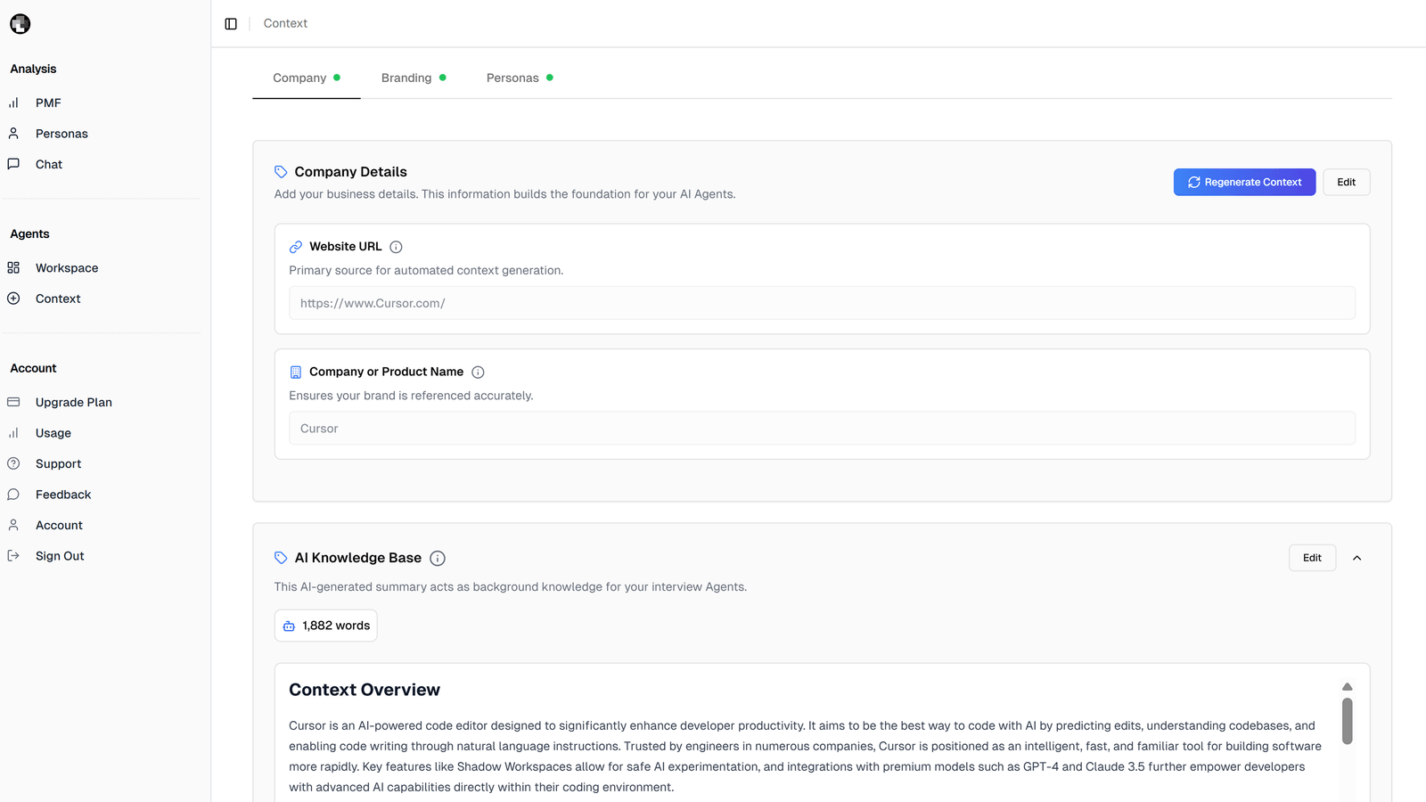Viewport: 1426px width, 802px height.
Task: Switch to the Company tab
Action: pos(307,78)
